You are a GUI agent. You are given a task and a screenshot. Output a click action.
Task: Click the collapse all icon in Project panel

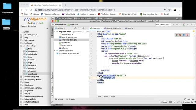[x=79, y=28]
